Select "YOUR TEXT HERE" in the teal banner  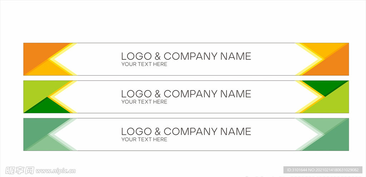[144, 140]
